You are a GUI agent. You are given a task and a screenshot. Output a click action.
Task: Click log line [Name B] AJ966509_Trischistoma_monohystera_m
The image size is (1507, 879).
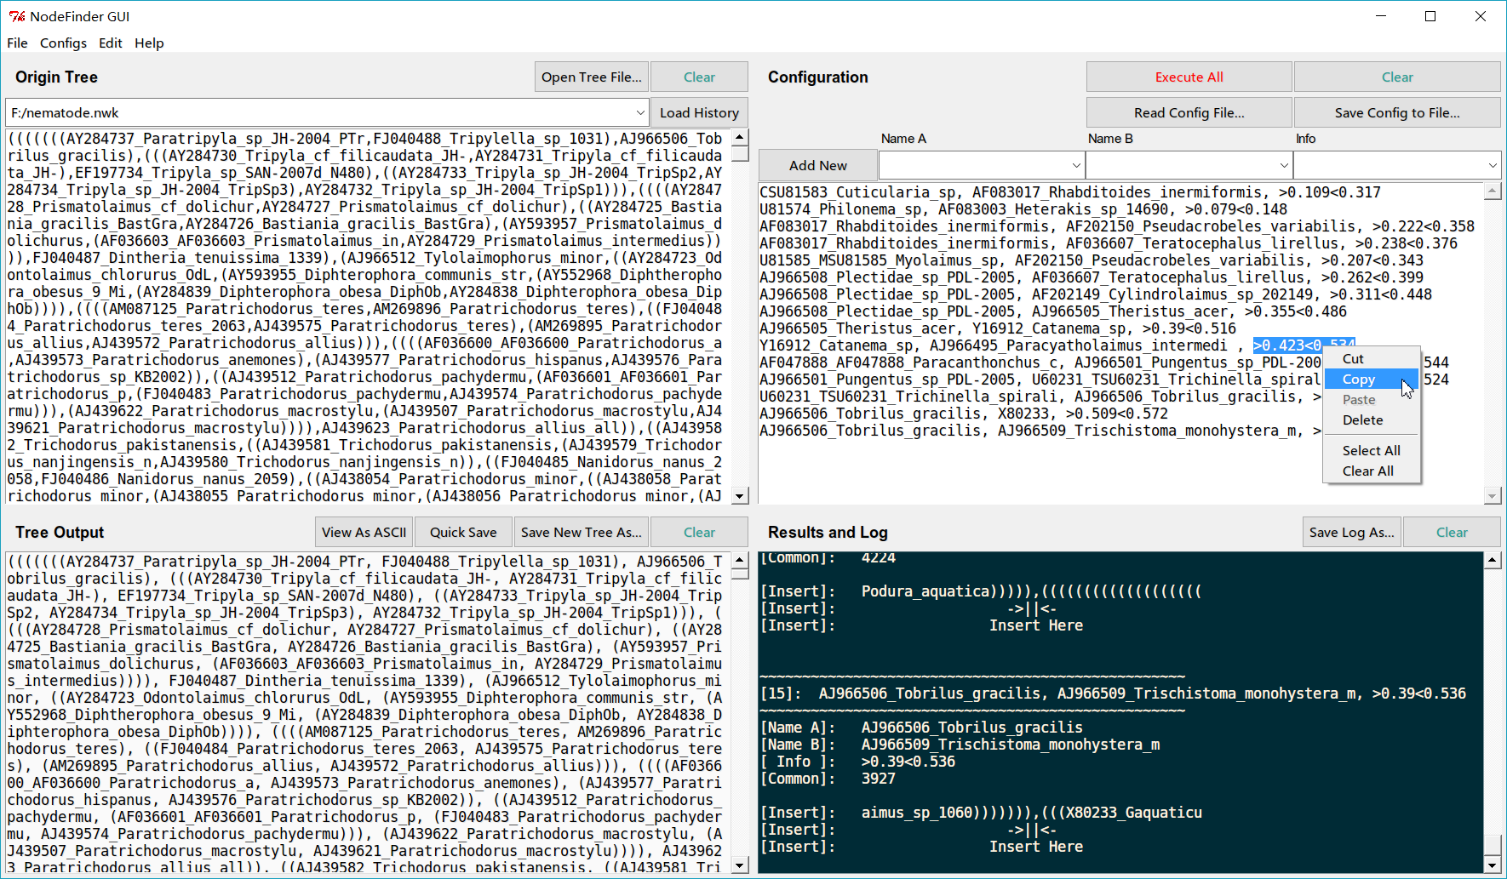point(960,745)
